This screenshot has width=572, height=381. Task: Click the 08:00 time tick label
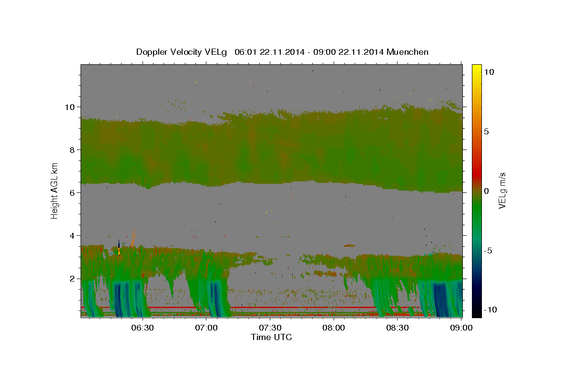(x=334, y=328)
